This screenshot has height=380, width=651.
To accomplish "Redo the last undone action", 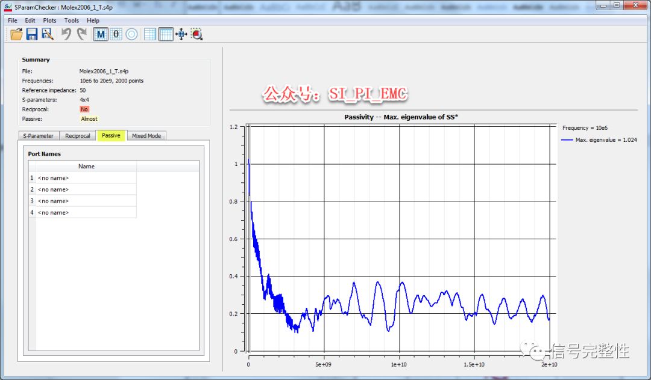I will click(x=82, y=34).
